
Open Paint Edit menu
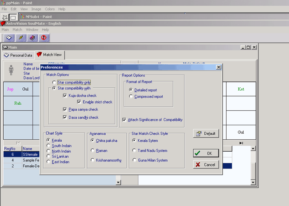(14, 9)
